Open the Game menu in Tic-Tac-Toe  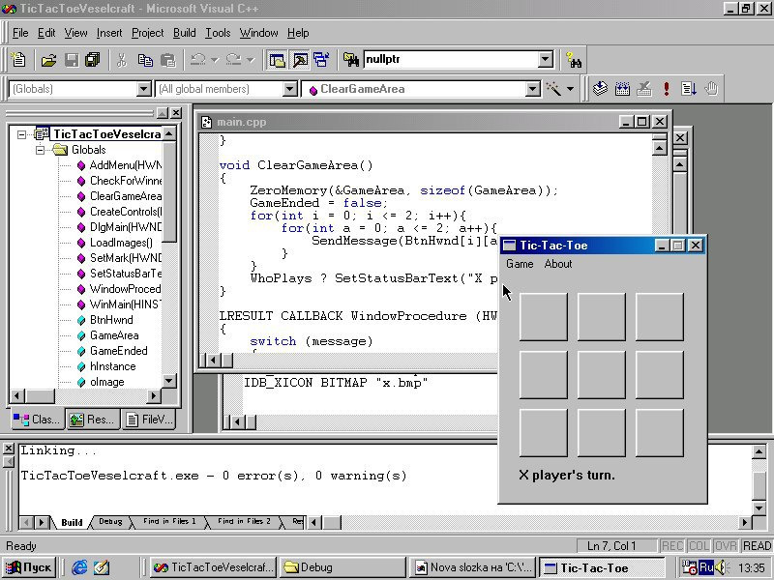(x=520, y=264)
